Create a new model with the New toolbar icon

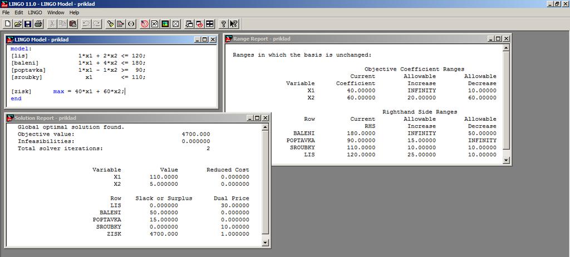pyautogui.click(x=8, y=24)
